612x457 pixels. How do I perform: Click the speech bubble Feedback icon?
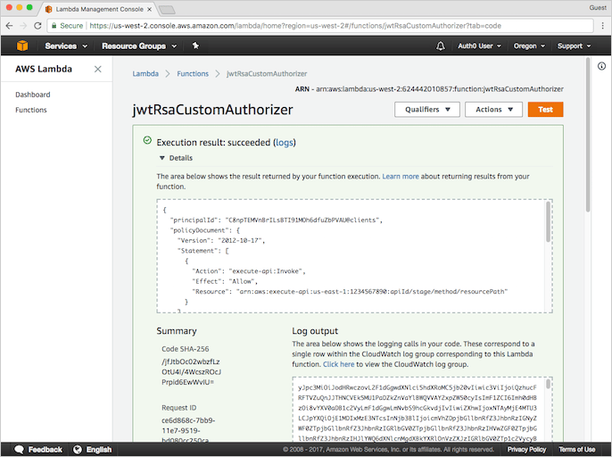(19, 450)
